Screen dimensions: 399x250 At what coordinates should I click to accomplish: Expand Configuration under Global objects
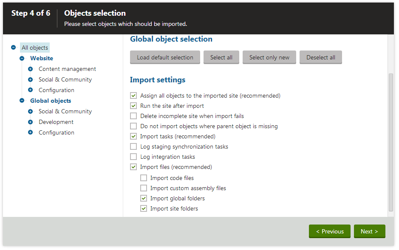30,132
